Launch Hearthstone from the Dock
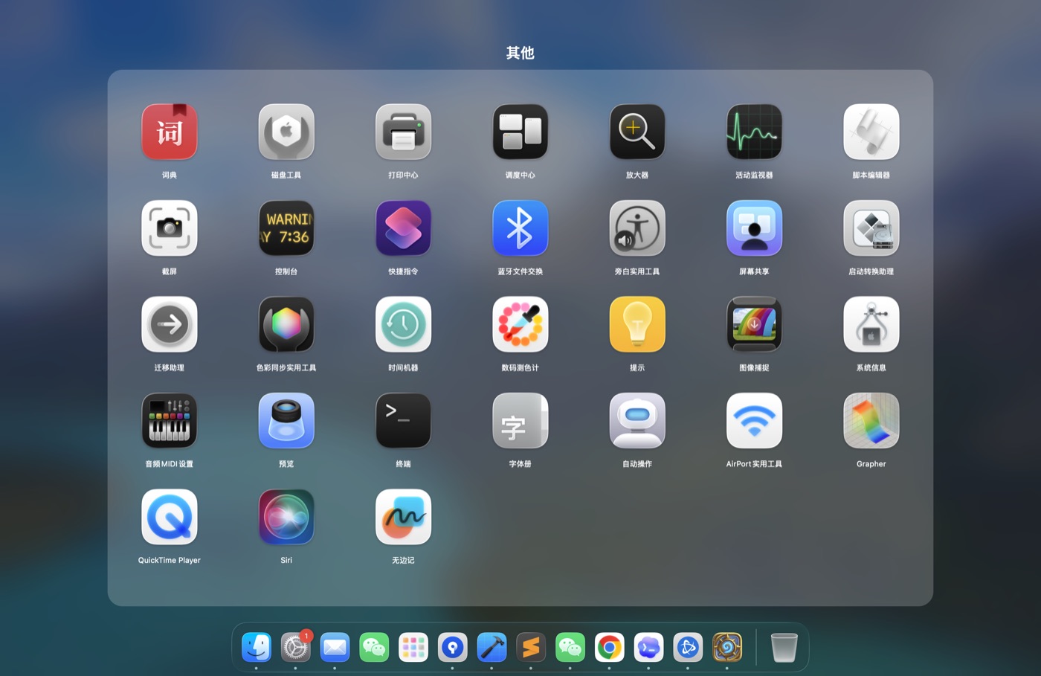The image size is (1041, 676). pos(727,648)
